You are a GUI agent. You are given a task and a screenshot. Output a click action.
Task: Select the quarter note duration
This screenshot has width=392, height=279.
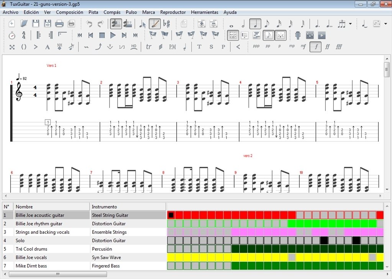pyautogui.click(x=255, y=24)
